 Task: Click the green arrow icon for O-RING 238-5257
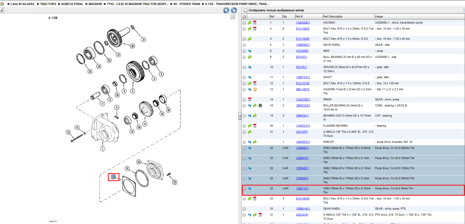tap(250, 132)
